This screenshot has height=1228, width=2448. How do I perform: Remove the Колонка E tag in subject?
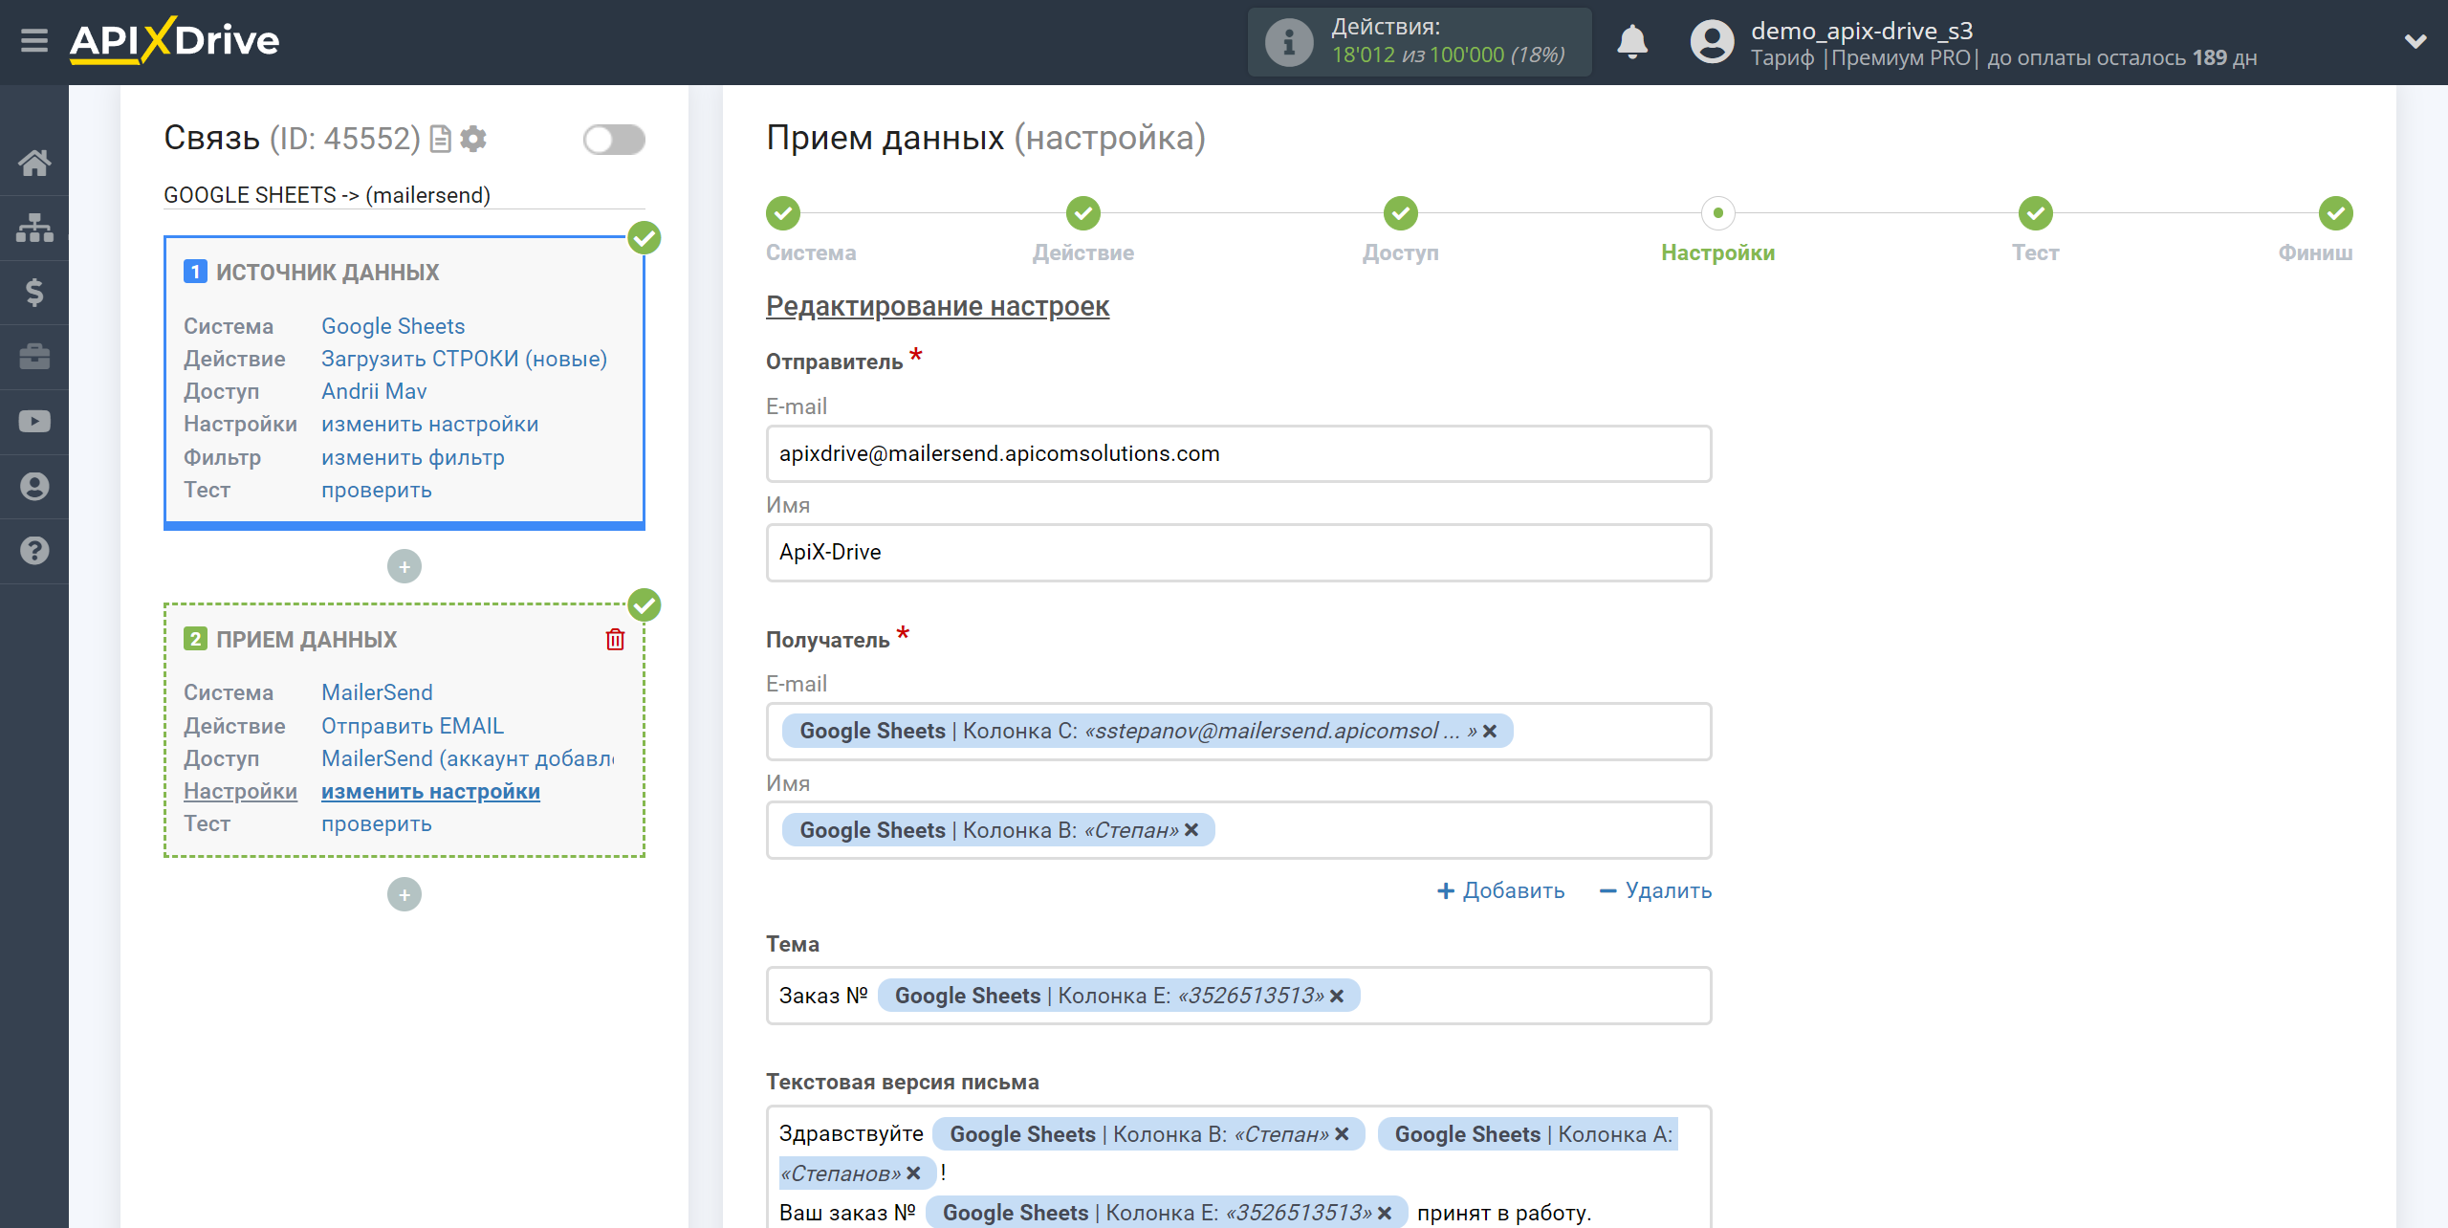click(x=1336, y=996)
